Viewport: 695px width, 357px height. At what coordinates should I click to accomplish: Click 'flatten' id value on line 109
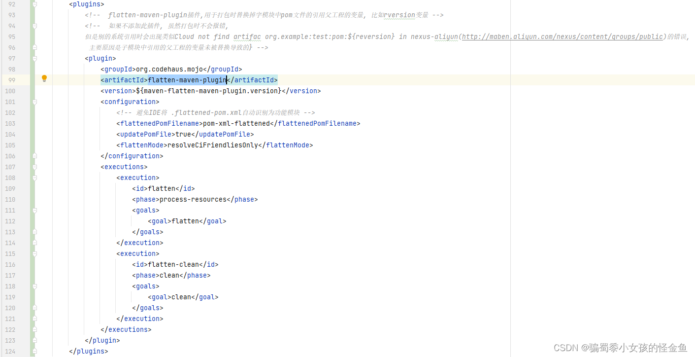(x=162, y=188)
